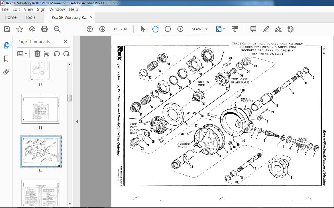Activate the hand pan tool
334x208 pixels.
pyautogui.click(x=155, y=29)
